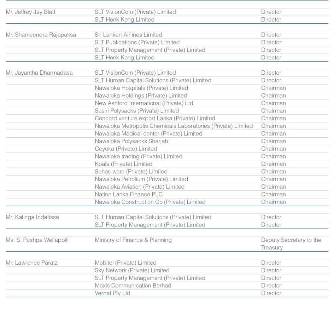Select SLT Human Capital Solutions under Dharmadasa
The image size is (334, 321).
point(153,80)
